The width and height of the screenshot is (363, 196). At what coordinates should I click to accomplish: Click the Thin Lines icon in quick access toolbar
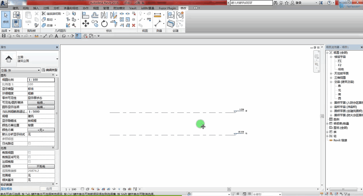click(x=78, y=36)
